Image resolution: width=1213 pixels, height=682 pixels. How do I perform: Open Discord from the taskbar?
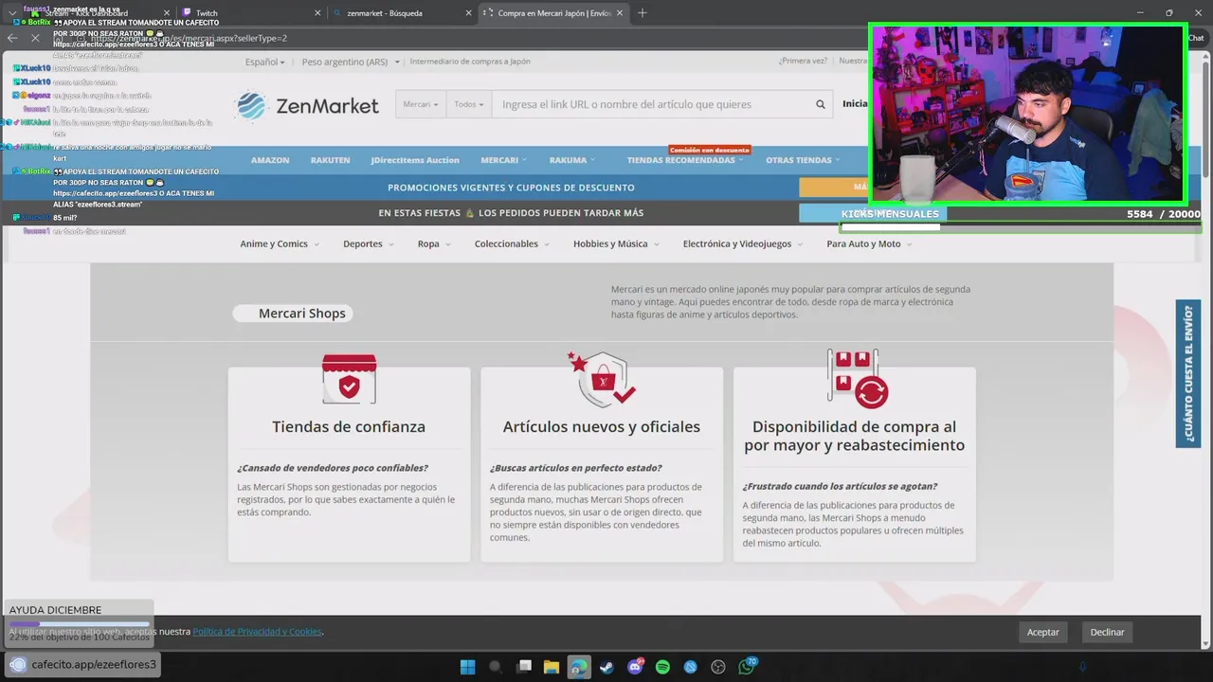[635, 667]
